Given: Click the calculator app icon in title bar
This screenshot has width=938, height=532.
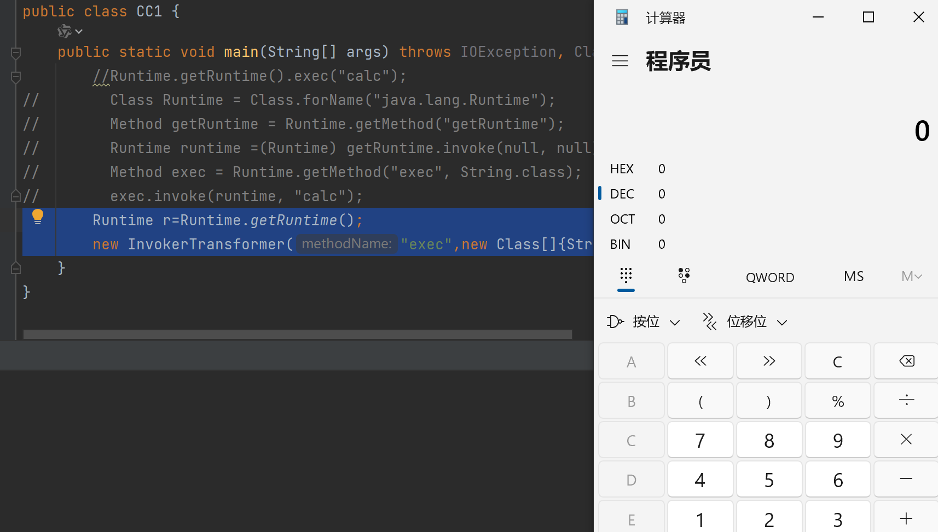Looking at the screenshot, I should pyautogui.click(x=622, y=17).
